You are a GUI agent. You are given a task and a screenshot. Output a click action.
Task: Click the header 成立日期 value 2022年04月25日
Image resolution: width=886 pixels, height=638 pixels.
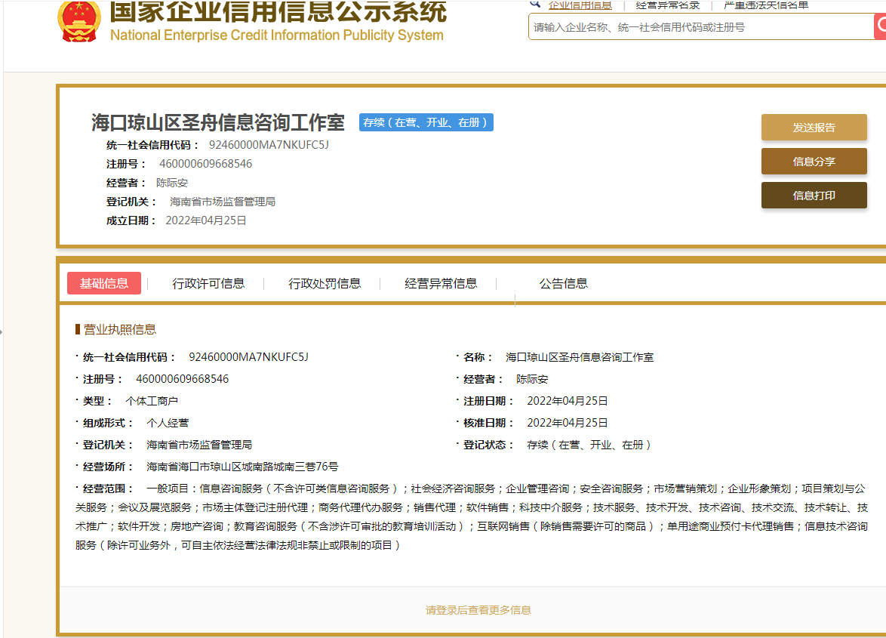[206, 220]
